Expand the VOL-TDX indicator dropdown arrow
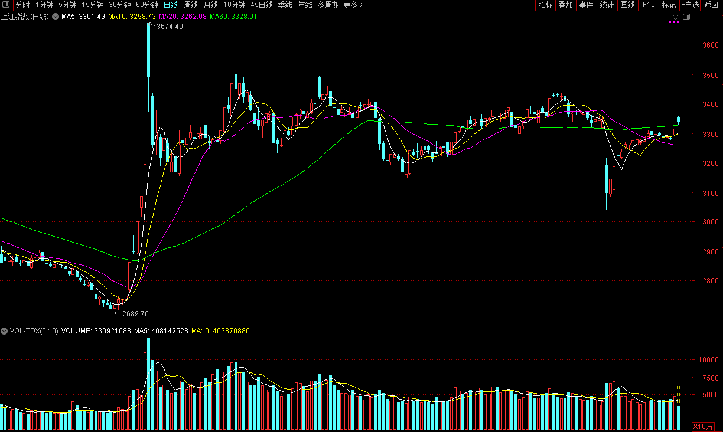The width and height of the screenshot is (723, 432). pyautogui.click(x=4, y=331)
